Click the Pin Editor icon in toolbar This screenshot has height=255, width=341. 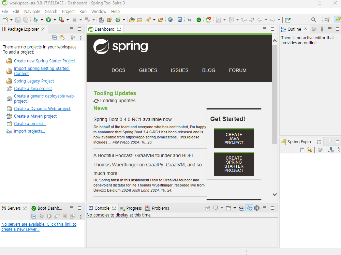[x=288, y=20]
